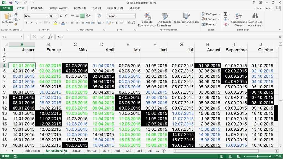
Task: Toggle middle vertical alignment button
Action: click(77, 16)
